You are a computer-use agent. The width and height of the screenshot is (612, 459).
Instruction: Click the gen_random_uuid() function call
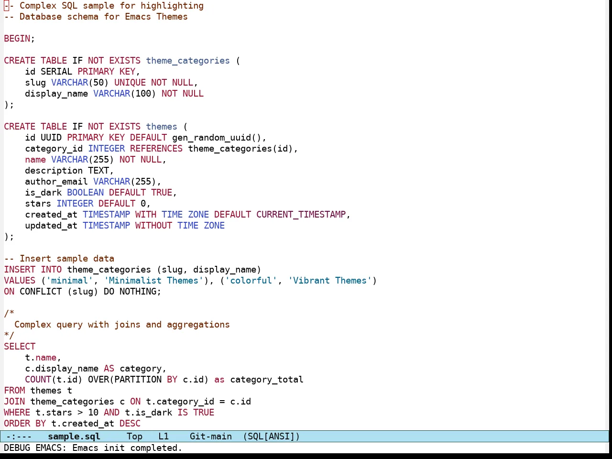(x=217, y=138)
